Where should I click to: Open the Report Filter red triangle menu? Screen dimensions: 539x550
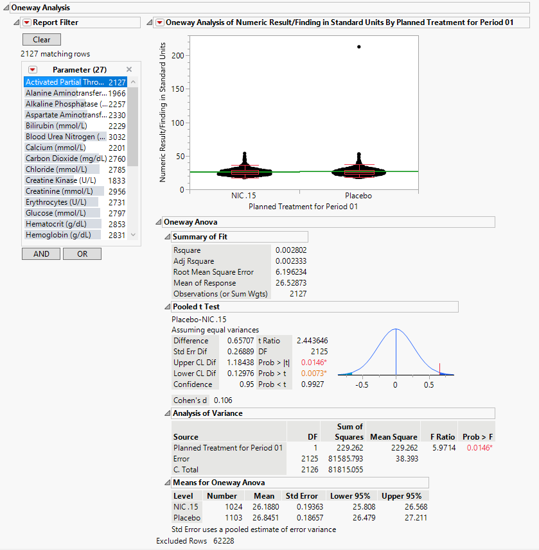pyautogui.click(x=26, y=22)
